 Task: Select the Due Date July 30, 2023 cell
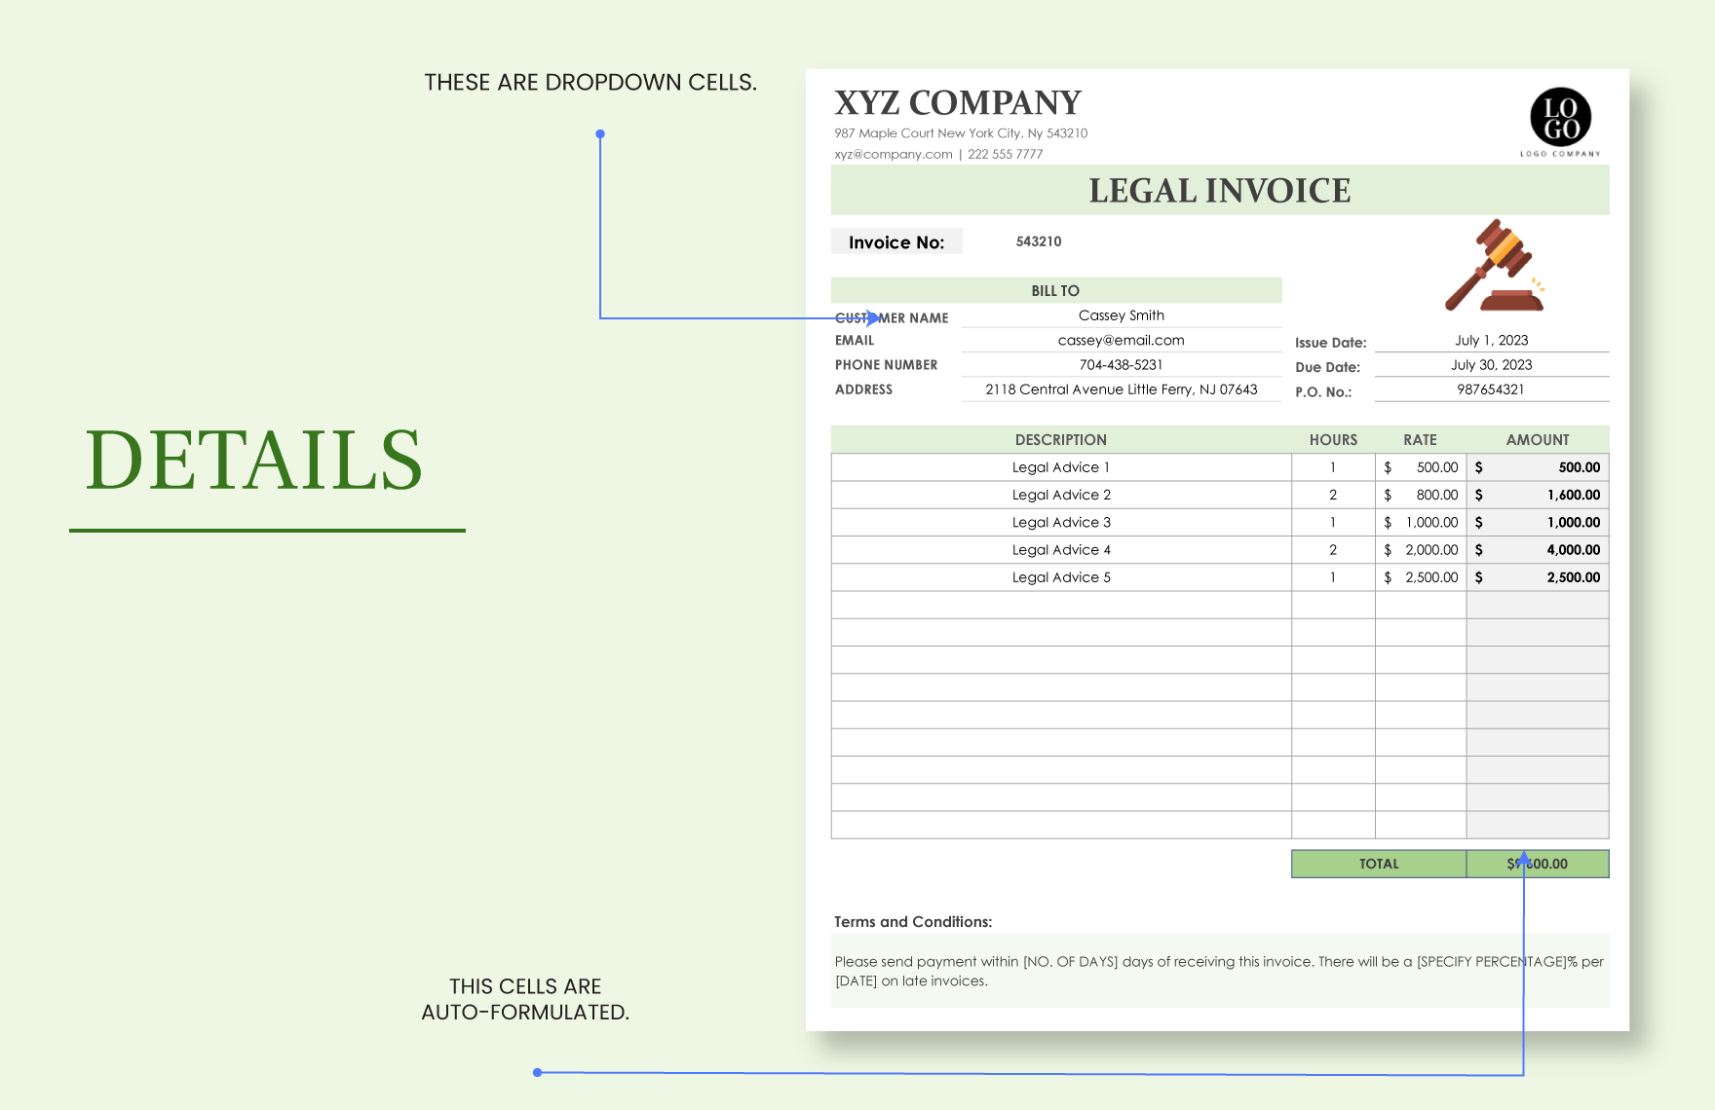tap(1492, 364)
